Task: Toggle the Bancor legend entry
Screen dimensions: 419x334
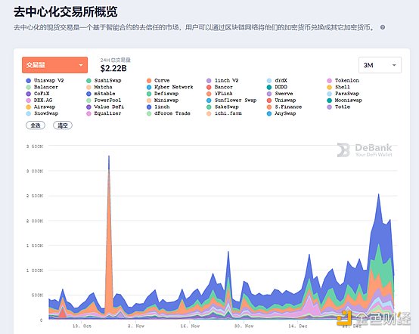Action: 219,87
